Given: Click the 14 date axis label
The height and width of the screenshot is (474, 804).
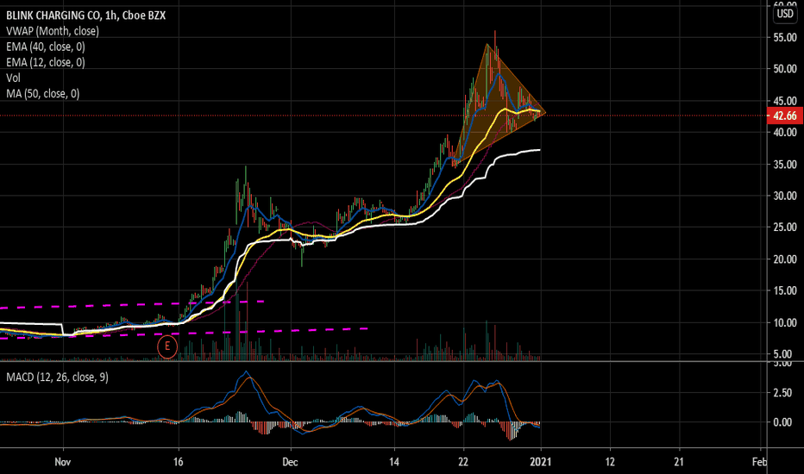Looking at the screenshot, I should pyautogui.click(x=393, y=462).
